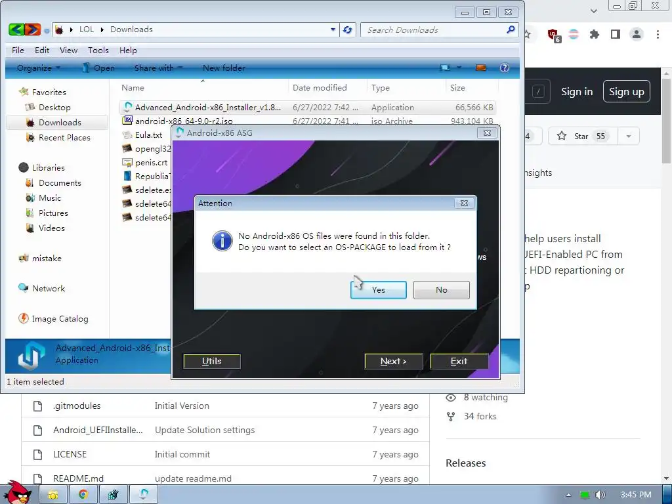The height and width of the screenshot is (504, 672).
Task: Open Videos library
Action: (x=51, y=228)
